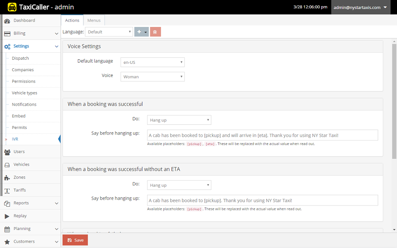The height and width of the screenshot is (248, 397).
Task: Click the Save button
Action: [x=75, y=240]
